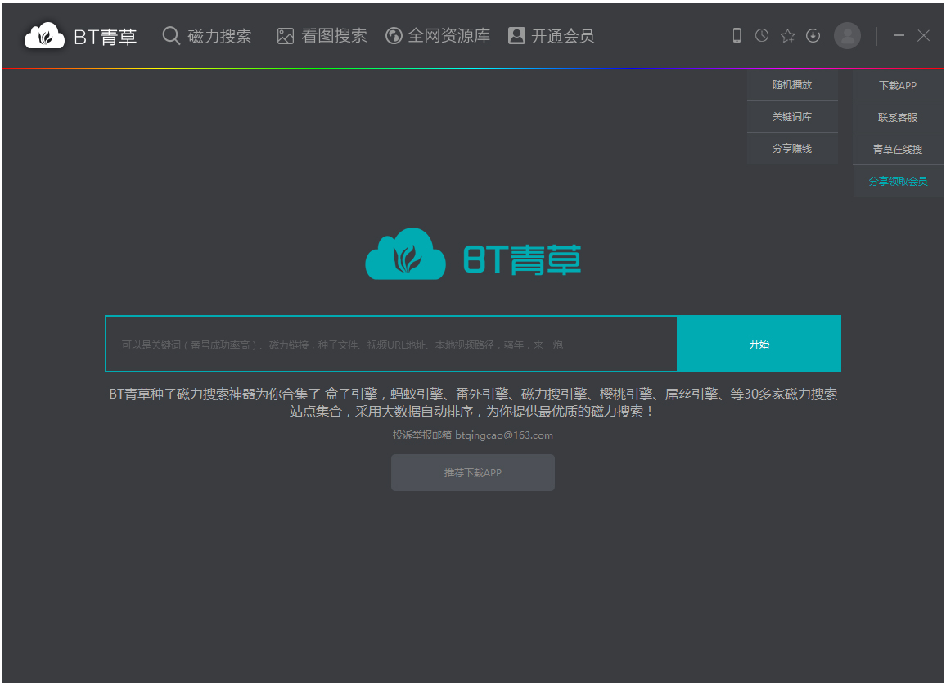Click the BT青草 cloud logo in header
This screenshot has height=685, width=946.
(80, 36)
